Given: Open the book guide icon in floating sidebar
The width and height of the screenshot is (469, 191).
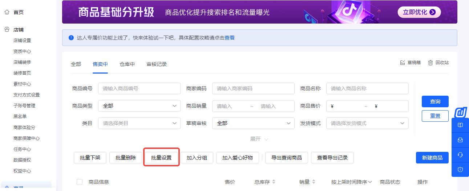Looking at the screenshot, I should [460, 125].
